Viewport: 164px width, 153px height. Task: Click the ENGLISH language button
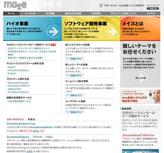tap(153, 8)
